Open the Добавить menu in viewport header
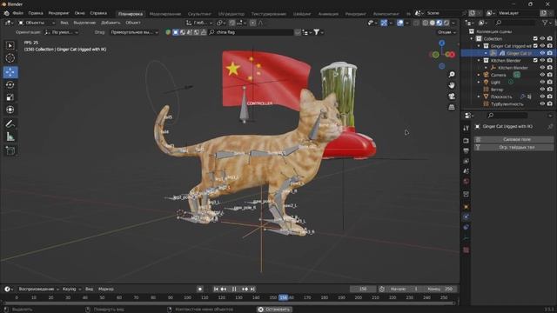 coord(111,23)
